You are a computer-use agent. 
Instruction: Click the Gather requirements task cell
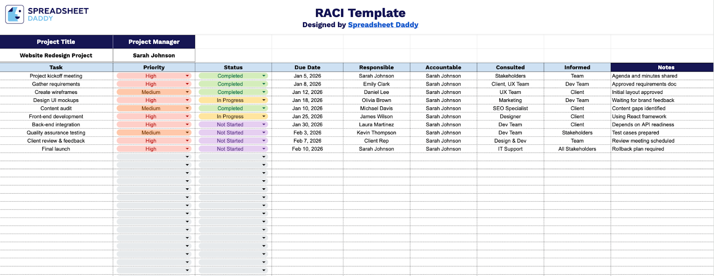pyautogui.click(x=56, y=84)
